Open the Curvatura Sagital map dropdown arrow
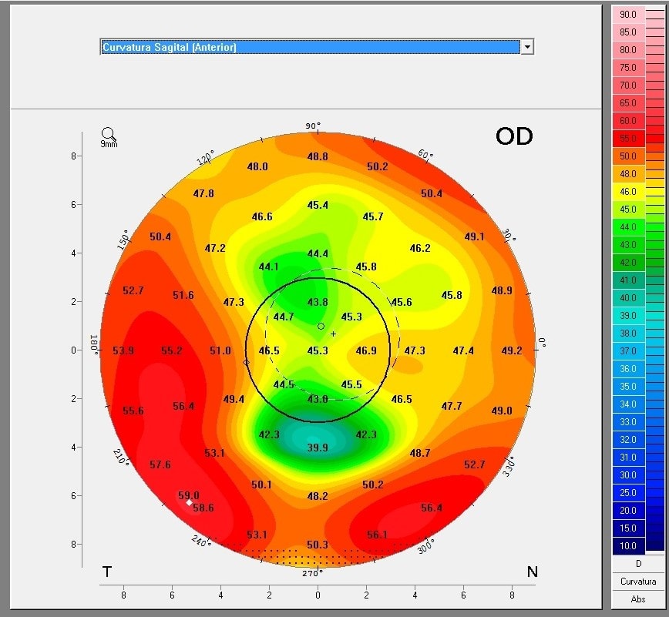 tap(527, 47)
